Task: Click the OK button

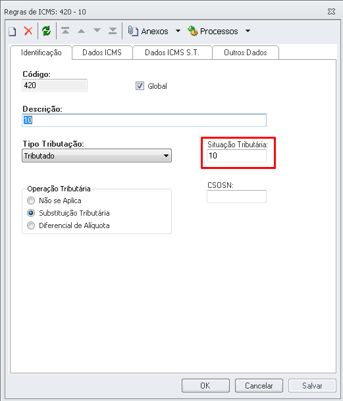Action: pyautogui.click(x=205, y=385)
